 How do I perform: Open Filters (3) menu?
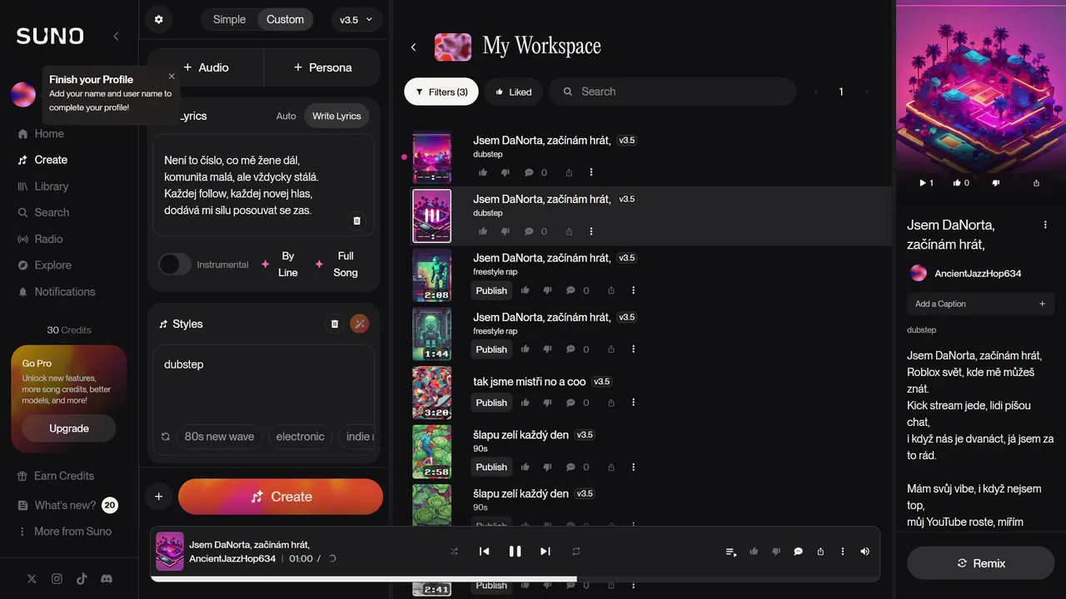441,92
